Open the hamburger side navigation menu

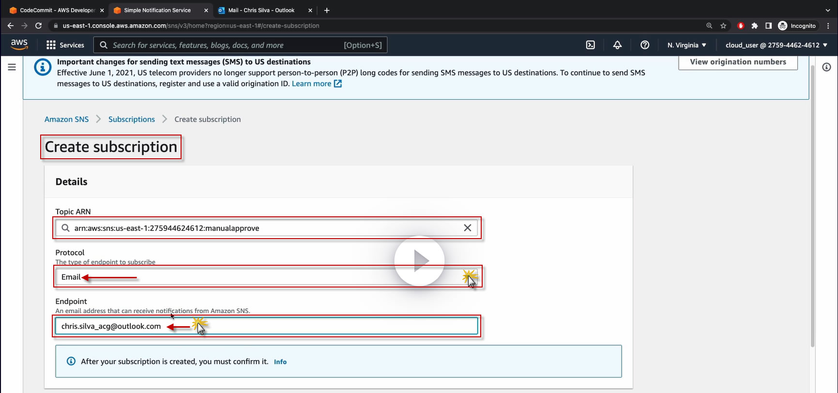[x=12, y=67]
